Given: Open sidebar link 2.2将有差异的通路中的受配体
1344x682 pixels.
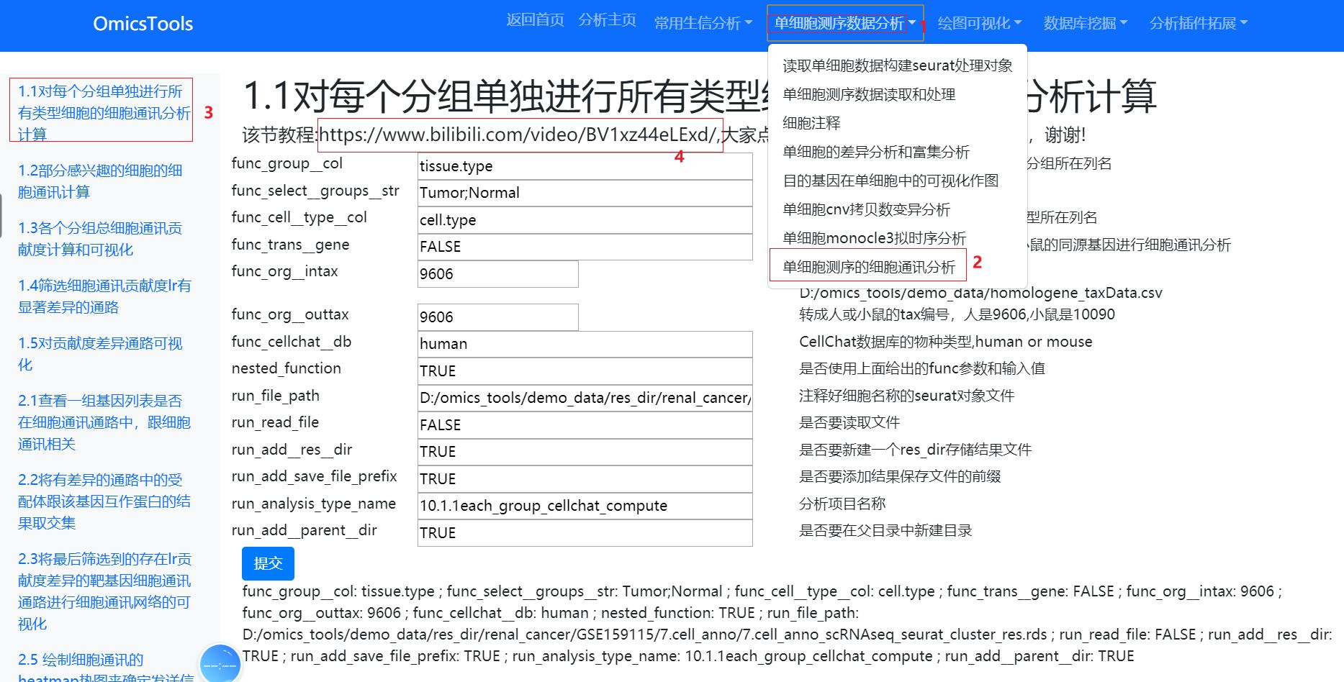Looking at the screenshot, I should click(104, 501).
